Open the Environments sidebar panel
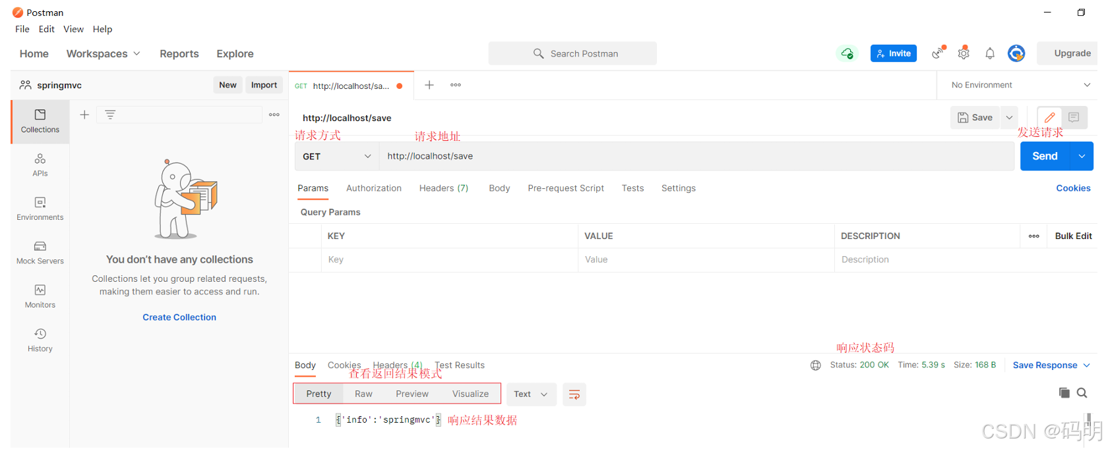The height and width of the screenshot is (451, 1106). coord(40,209)
